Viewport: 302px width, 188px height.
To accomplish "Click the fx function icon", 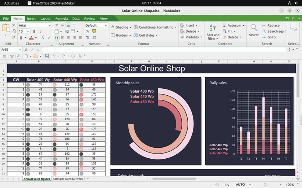I will point(26,49).
